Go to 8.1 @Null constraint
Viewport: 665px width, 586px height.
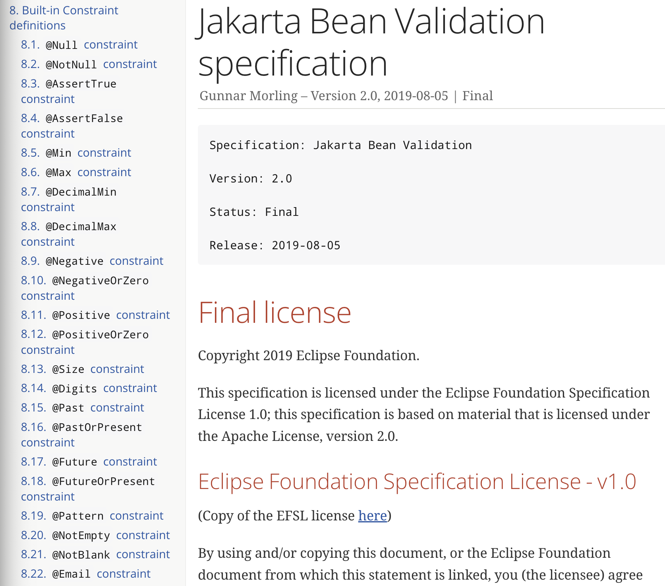[x=79, y=45]
